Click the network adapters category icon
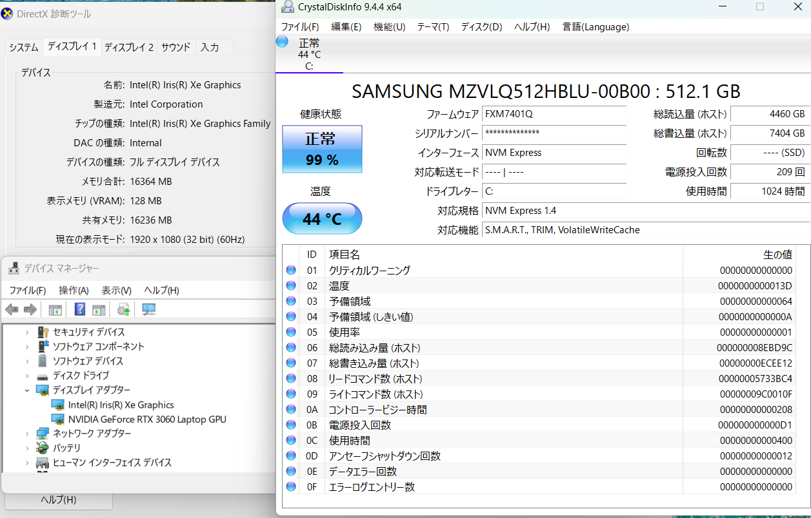Image resolution: width=811 pixels, height=518 pixels. 43,434
